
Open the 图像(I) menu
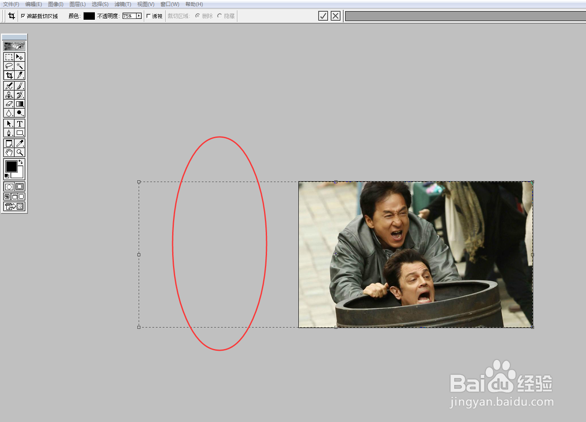pyautogui.click(x=56, y=4)
